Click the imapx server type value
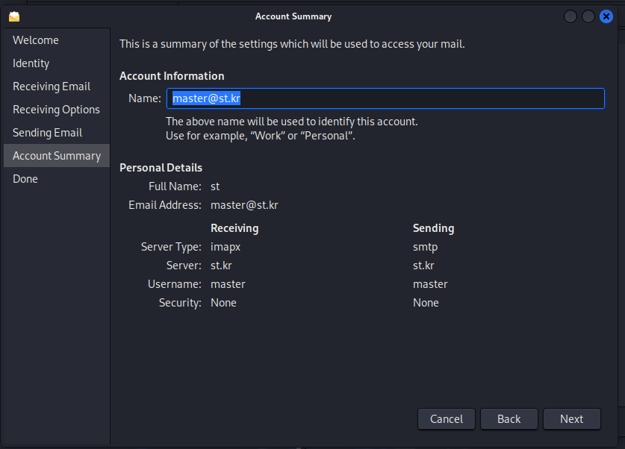Image resolution: width=625 pixels, height=449 pixels. (226, 247)
